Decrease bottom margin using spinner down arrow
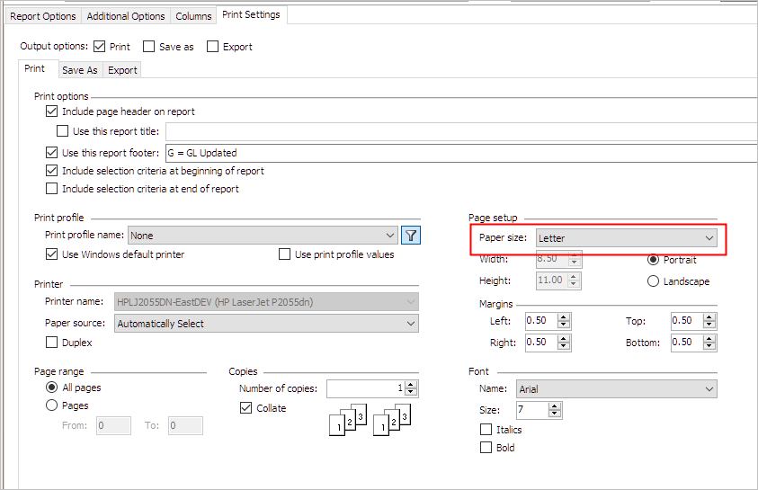Viewport: 758px width, 490px height. (x=710, y=346)
